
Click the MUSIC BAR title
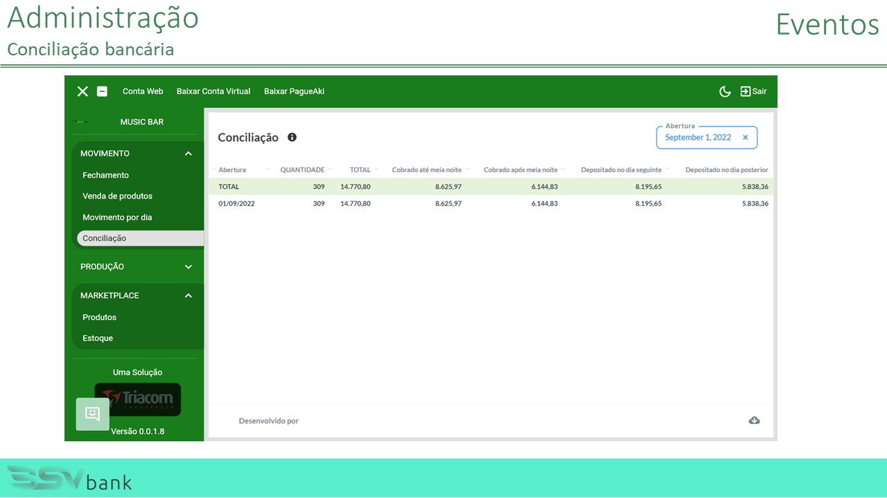tap(142, 122)
